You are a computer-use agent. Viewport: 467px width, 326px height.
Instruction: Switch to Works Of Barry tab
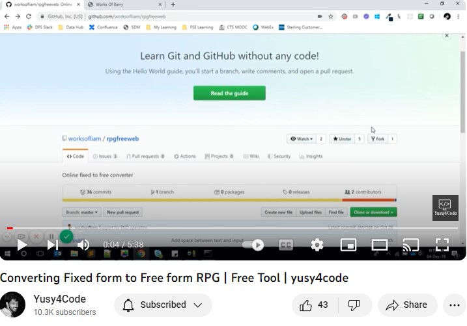tap(125, 5)
